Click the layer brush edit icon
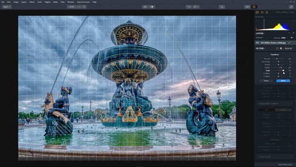The width and height of the screenshot is (296, 167). (289, 43)
